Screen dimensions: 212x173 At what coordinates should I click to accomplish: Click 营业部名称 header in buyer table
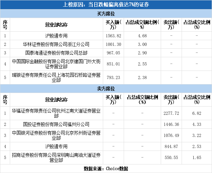[56, 25]
